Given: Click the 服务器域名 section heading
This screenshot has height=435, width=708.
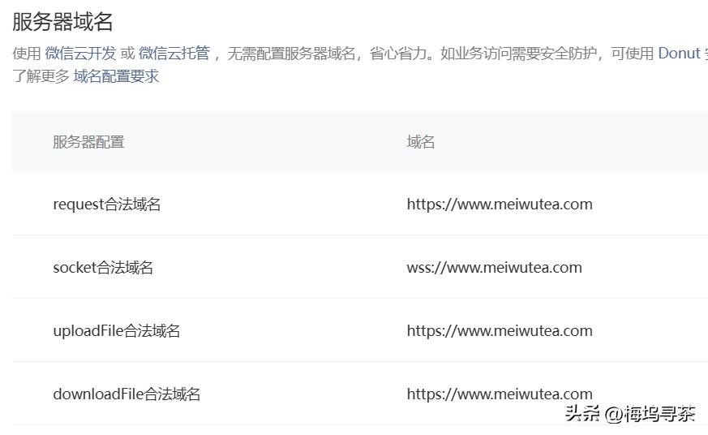Looking at the screenshot, I should (x=62, y=21).
